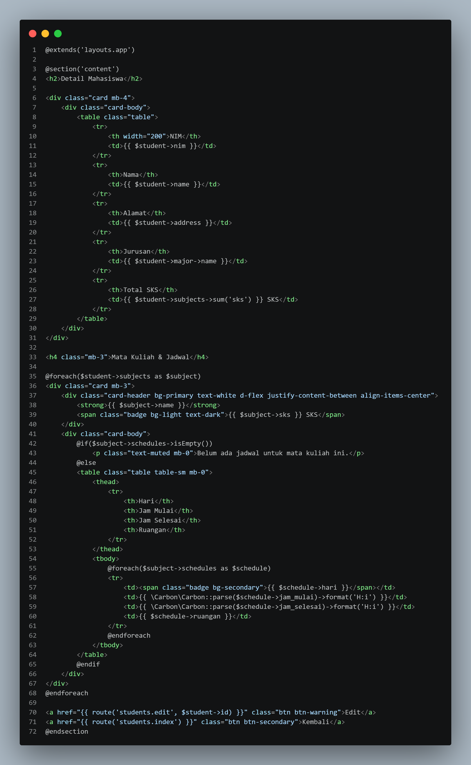This screenshot has width=471, height=765.
Task: Click the table table-sm mb-0 line
Action: point(145,472)
